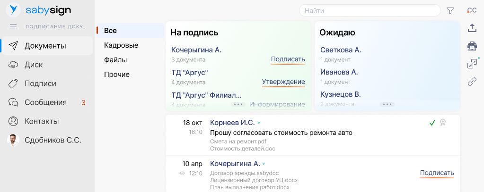Image resolution: width=484 pixels, height=192 pixels.
Task: Select the Кадровые filter tab
Action: pos(121,45)
